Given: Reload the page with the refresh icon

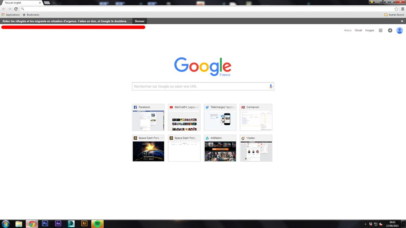Looking at the screenshot, I should 16,9.
